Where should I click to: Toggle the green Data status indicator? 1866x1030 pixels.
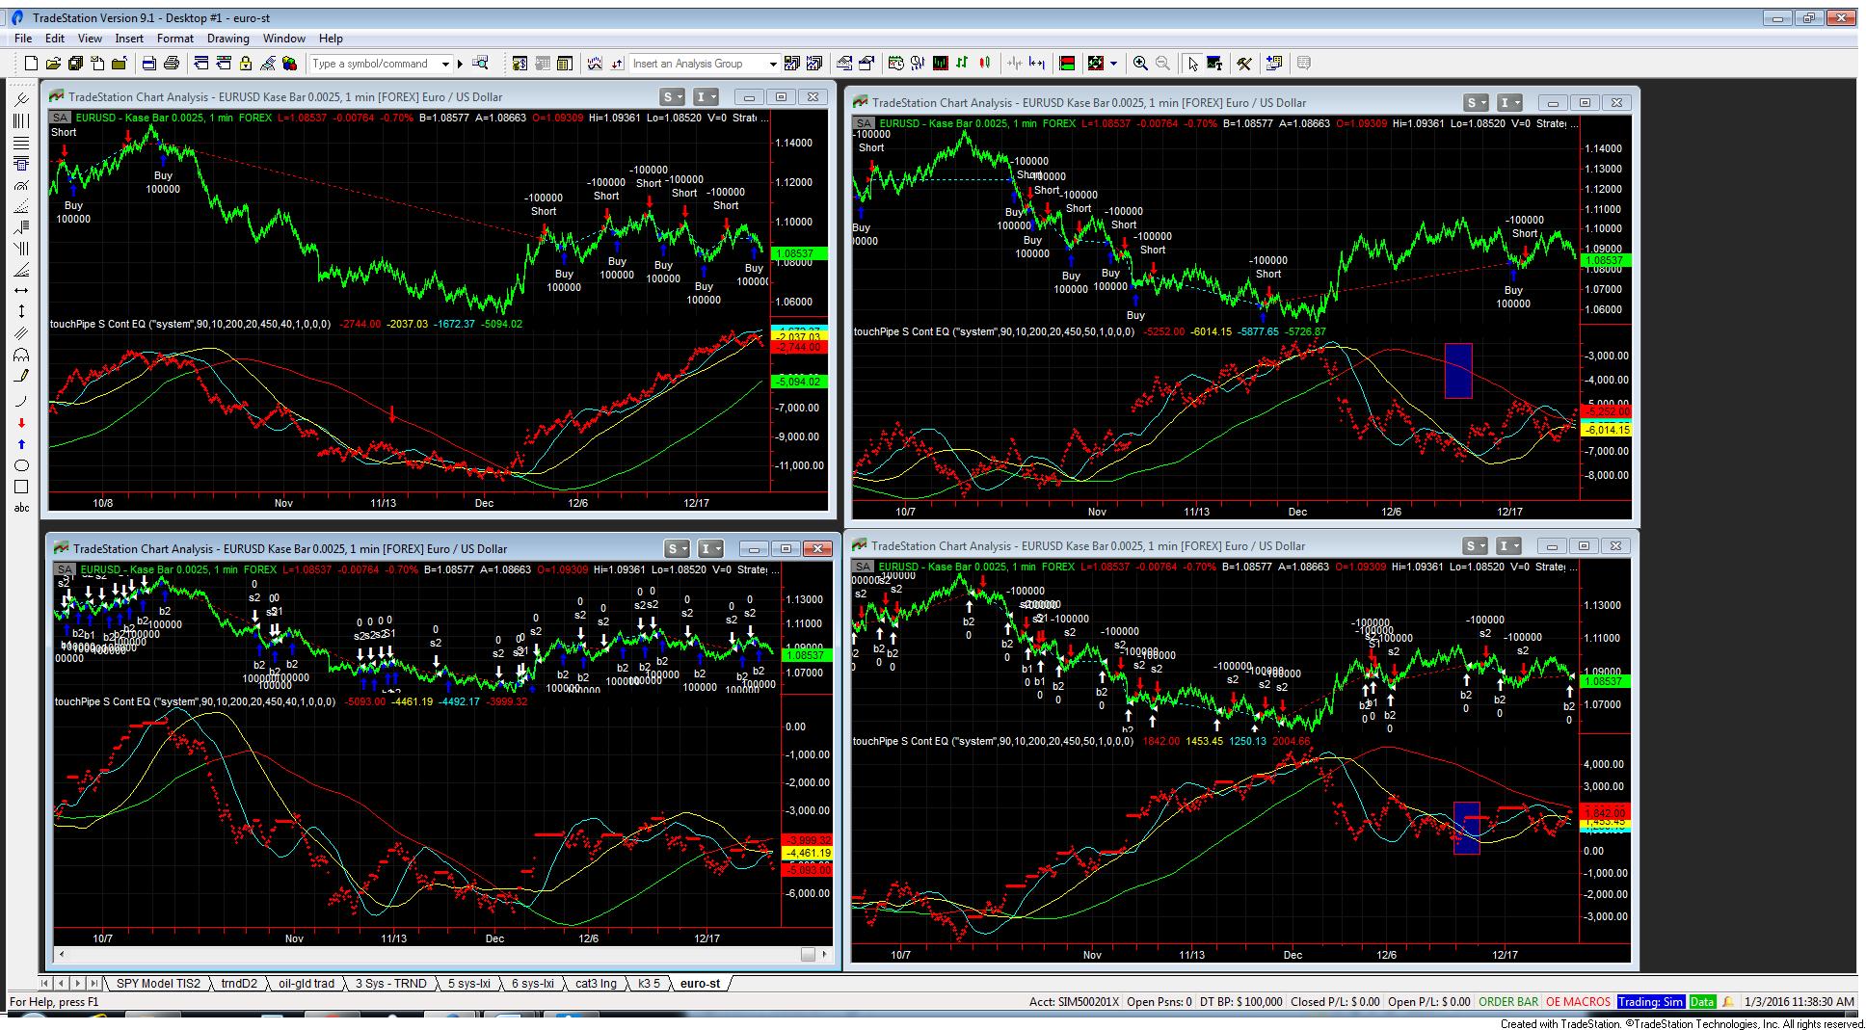tap(1702, 1001)
